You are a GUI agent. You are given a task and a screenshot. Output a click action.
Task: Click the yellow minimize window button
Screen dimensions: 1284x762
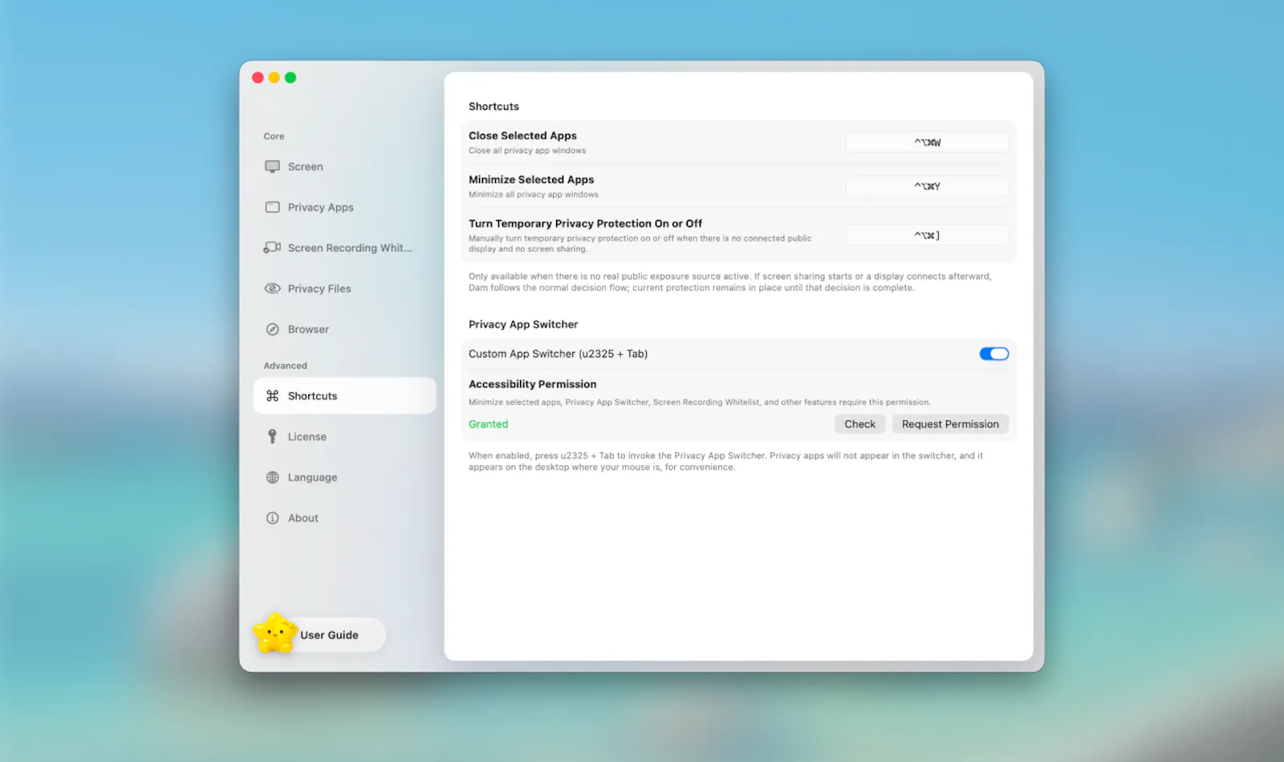[x=274, y=78]
